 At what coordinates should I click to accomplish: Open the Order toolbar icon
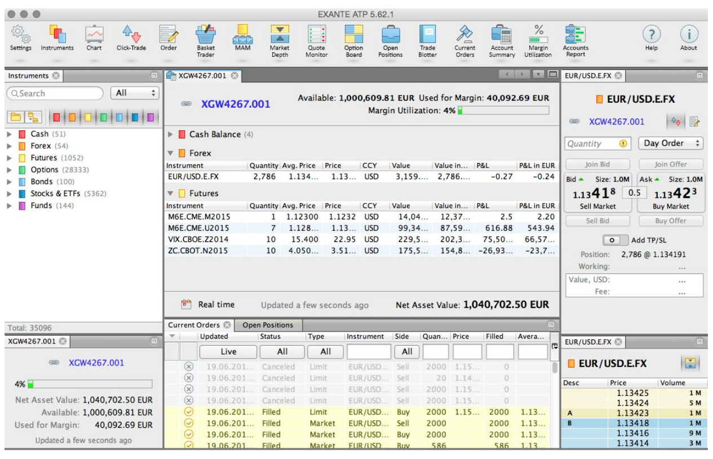pyautogui.click(x=169, y=38)
